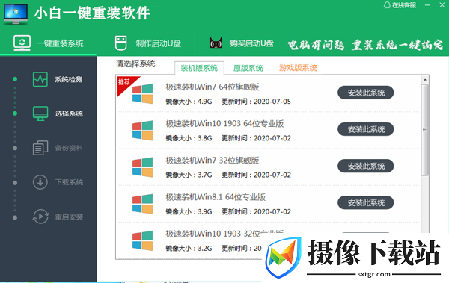The image size is (449, 283).
Task: Click the 镜像大小：3.8G text
Action: coord(189,138)
